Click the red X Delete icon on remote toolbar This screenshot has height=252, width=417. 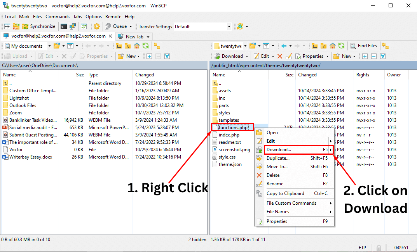click(279, 56)
